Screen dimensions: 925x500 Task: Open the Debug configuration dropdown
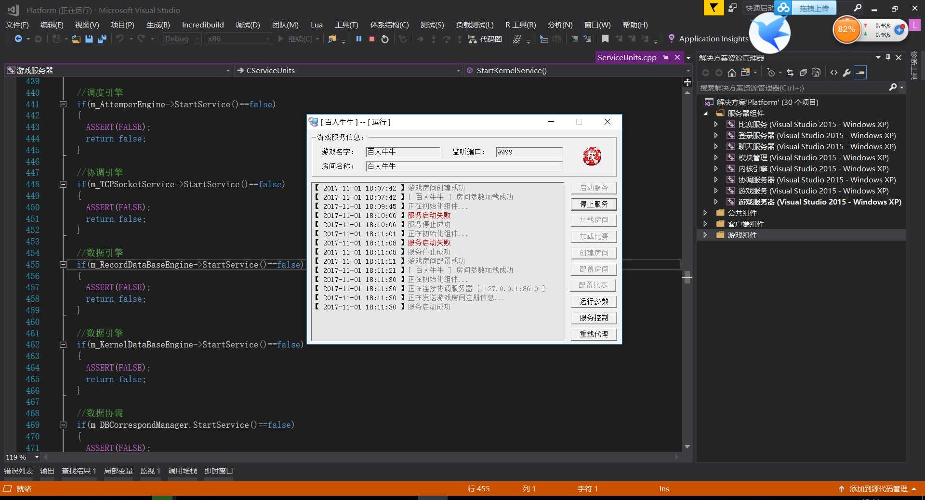point(182,39)
